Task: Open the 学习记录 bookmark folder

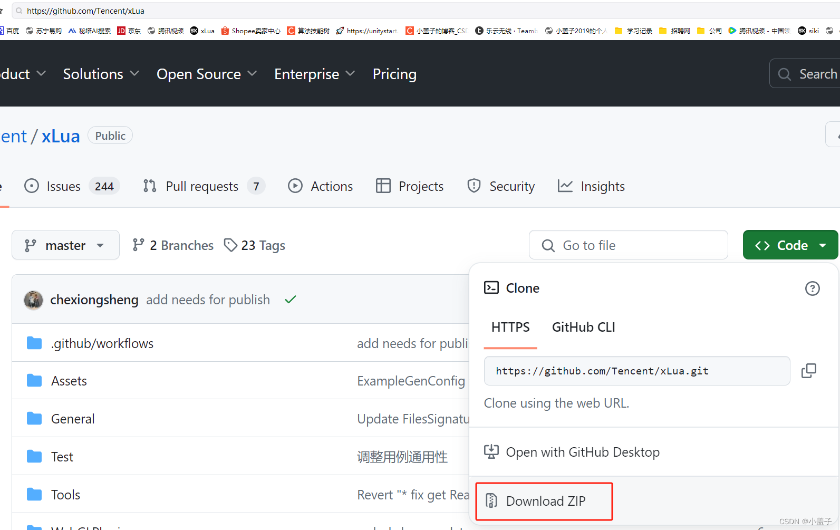Action: tap(634, 31)
